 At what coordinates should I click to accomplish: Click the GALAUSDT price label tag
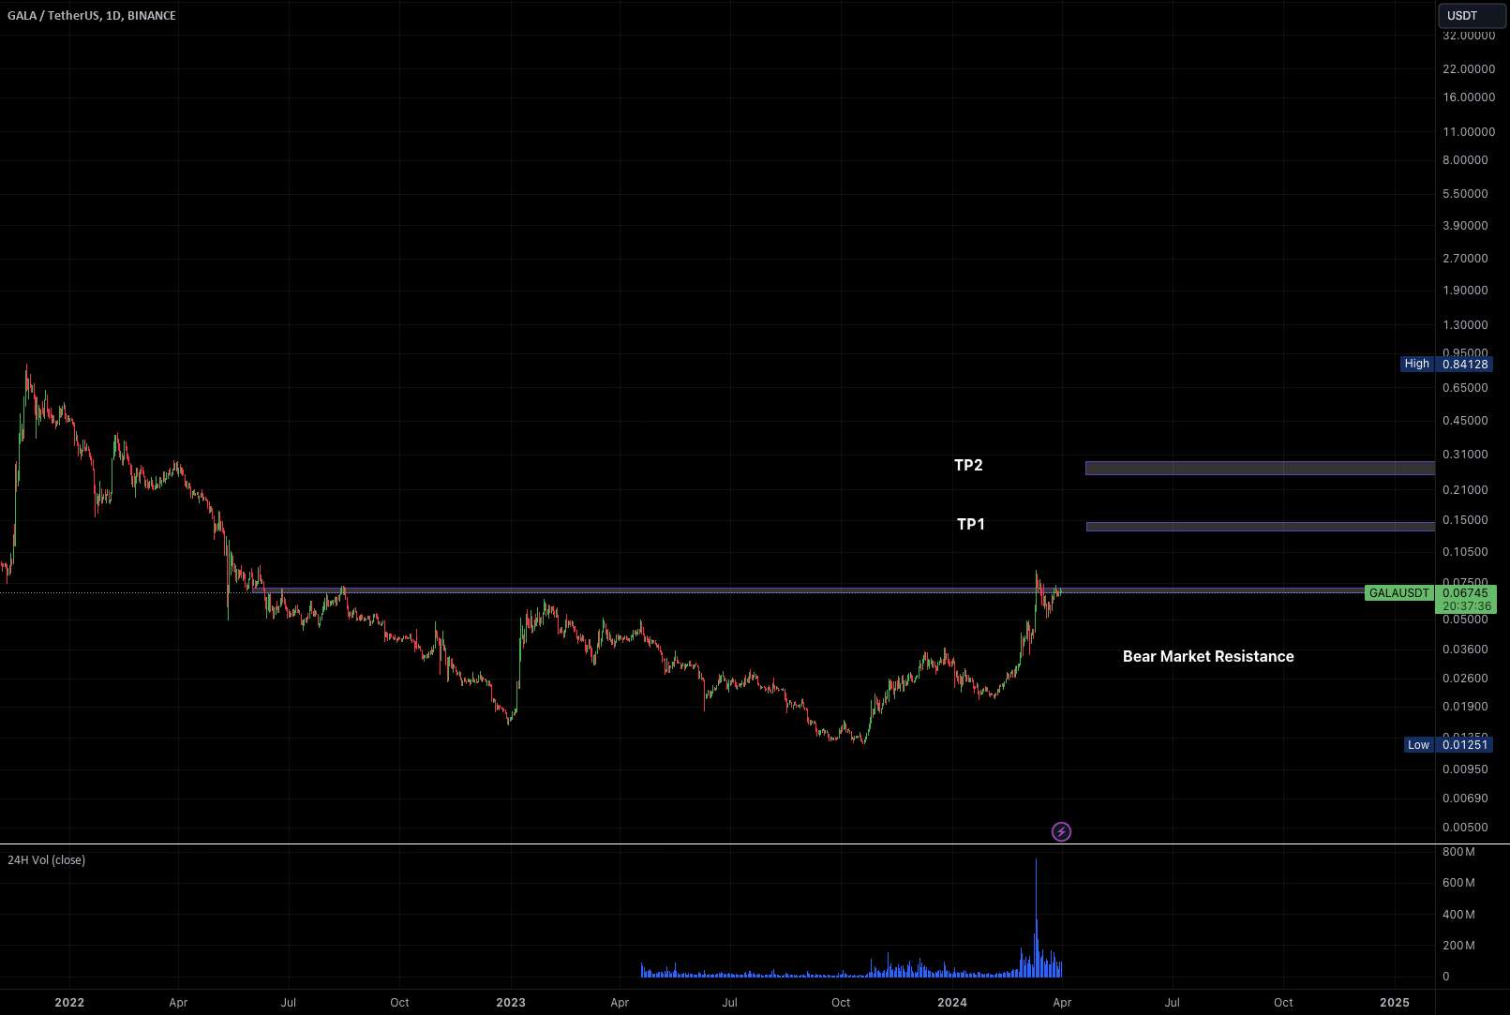pos(1399,593)
